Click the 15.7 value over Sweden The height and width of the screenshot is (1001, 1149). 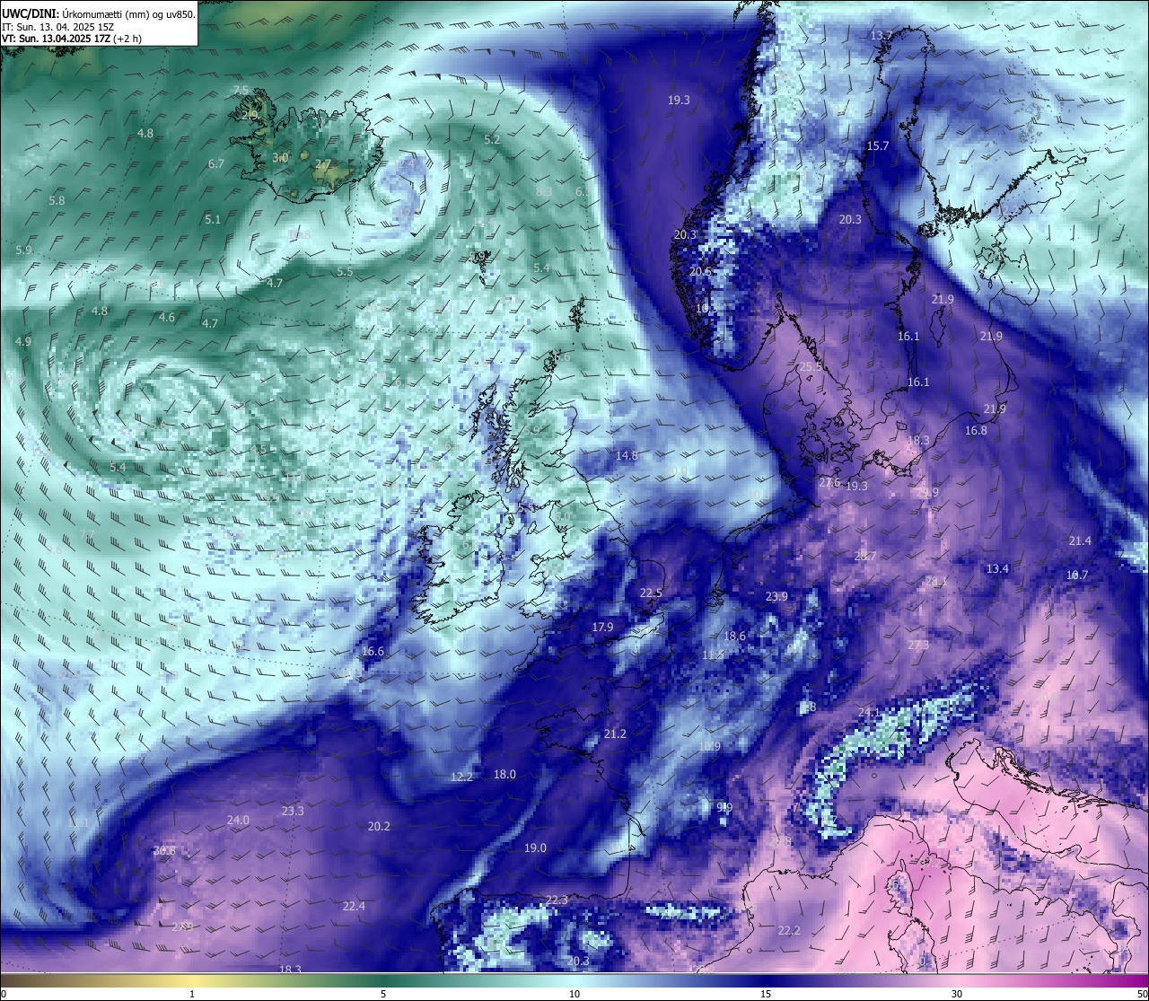pyautogui.click(x=877, y=146)
